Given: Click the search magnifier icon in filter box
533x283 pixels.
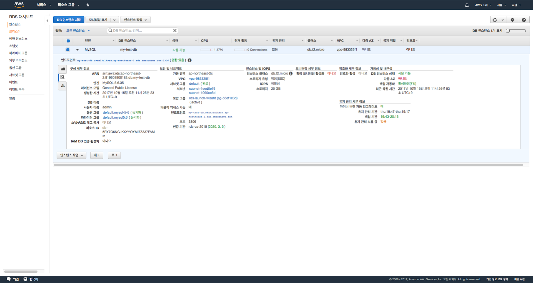Looking at the screenshot, I should [110, 31].
